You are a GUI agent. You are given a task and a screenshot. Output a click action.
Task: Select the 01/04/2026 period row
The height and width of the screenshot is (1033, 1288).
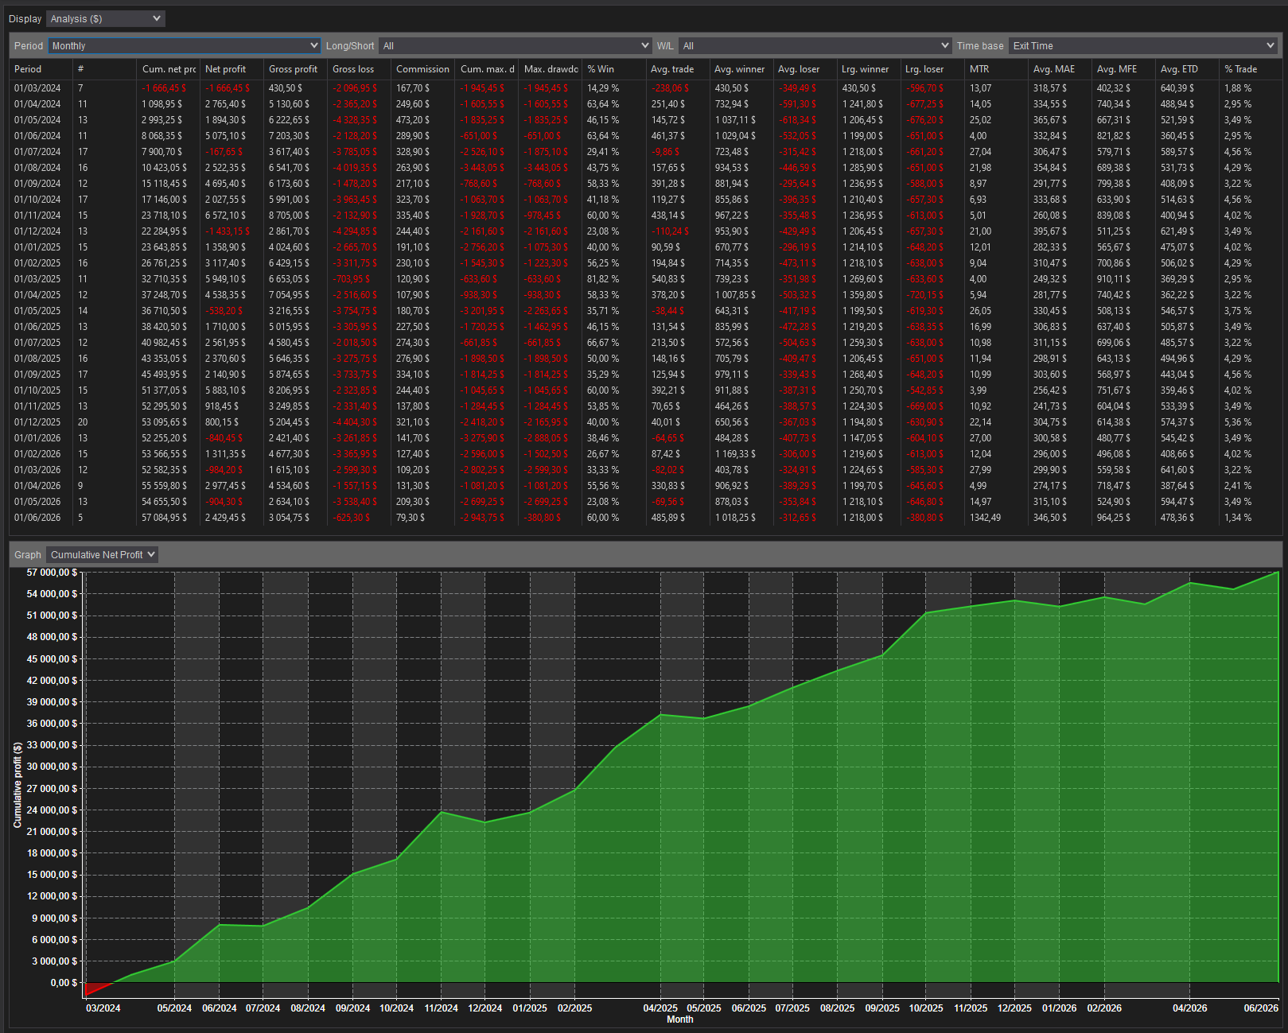coord(645,486)
